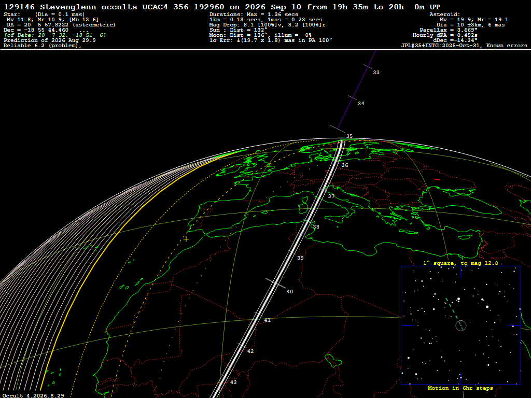Click the long tick at minute 40
Image resolution: width=531 pixels, height=398 pixels.
[x=275, y=283]
